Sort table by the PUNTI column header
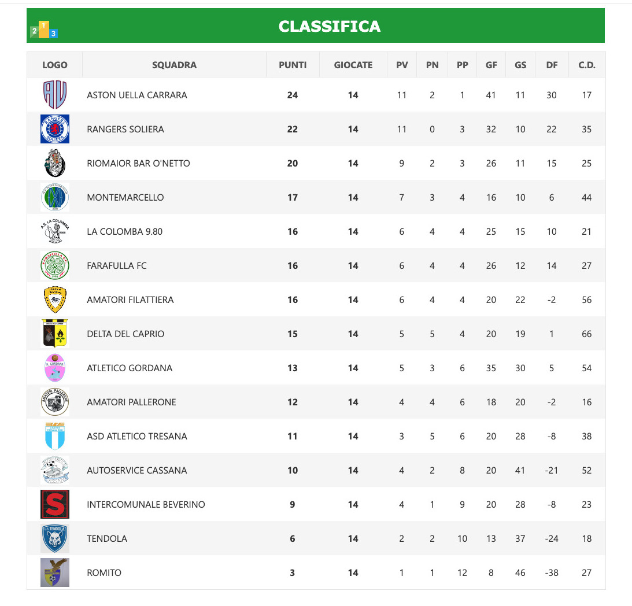Screen dimensions: 632x606 click(293, 65)
